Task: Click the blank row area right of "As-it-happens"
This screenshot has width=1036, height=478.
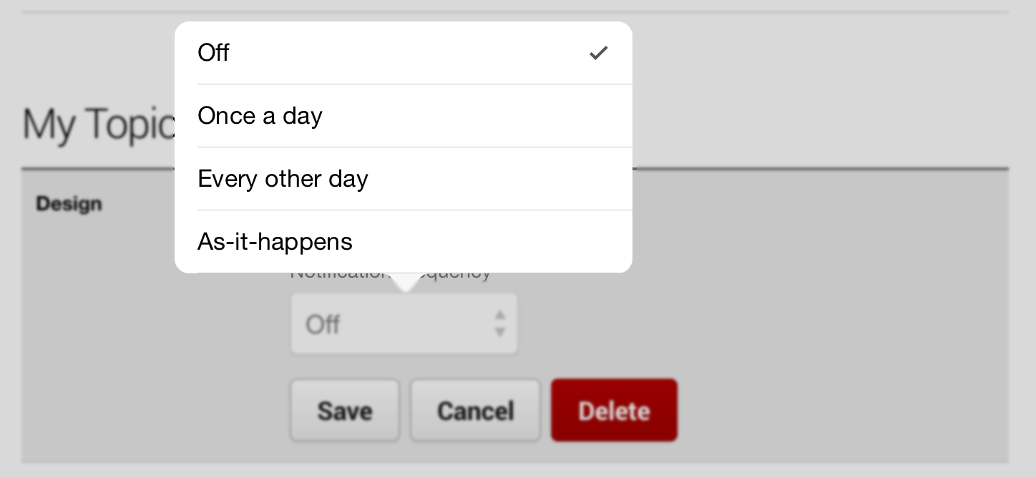Action: (492, 242)
